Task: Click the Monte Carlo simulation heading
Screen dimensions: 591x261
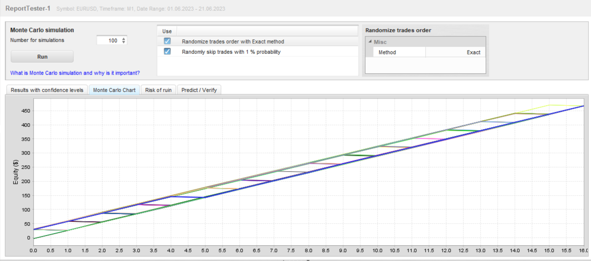Action: [42, 30]
